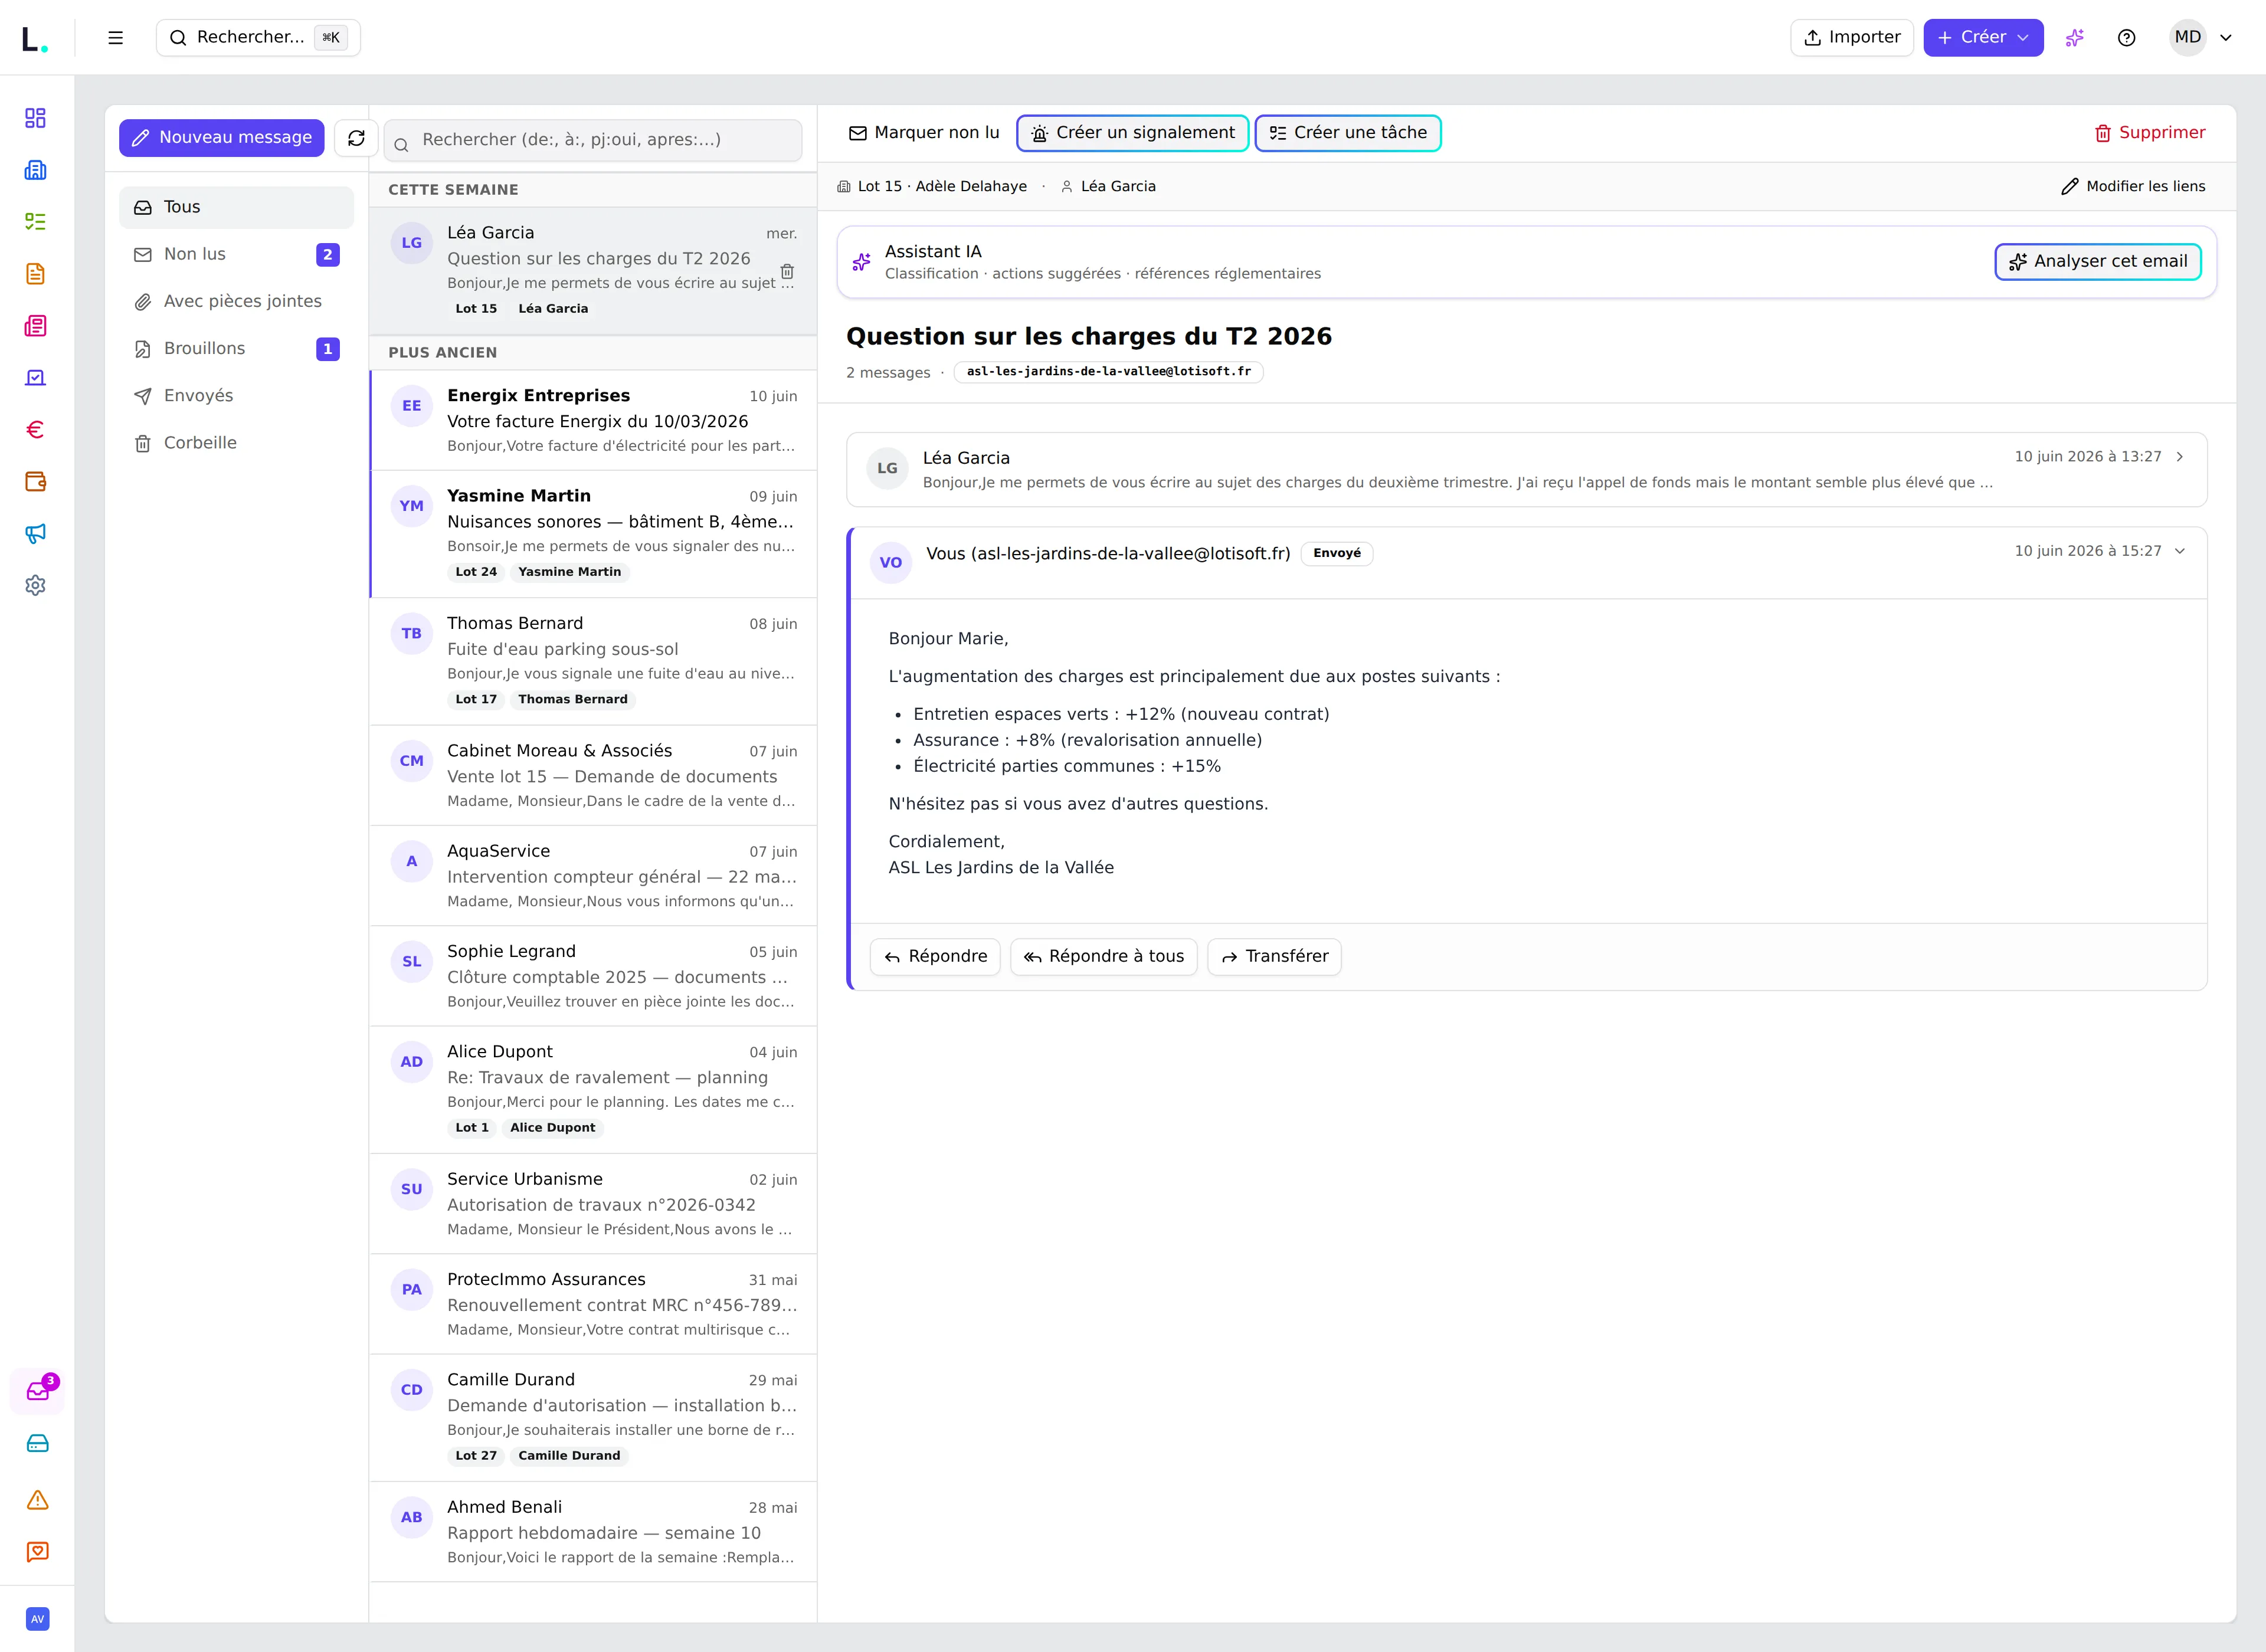Screen dimensions: 2266x1652
Task: Open the green task list sidebar icon
Action: pyautogui.click(x=36, y=222)
